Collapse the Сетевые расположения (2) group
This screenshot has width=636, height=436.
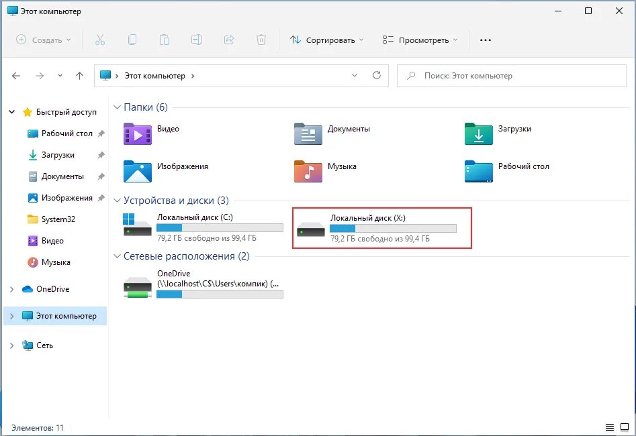118,256
